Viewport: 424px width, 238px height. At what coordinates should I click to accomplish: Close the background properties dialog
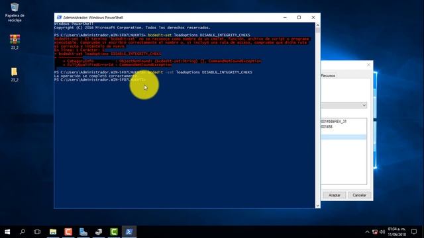click(368, 65)
